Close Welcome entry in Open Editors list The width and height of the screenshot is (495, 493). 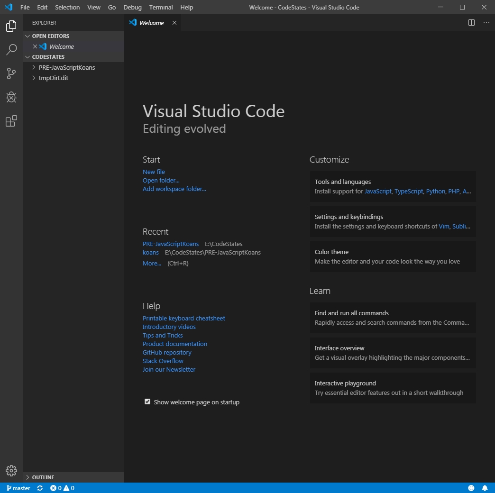point(35,46)
